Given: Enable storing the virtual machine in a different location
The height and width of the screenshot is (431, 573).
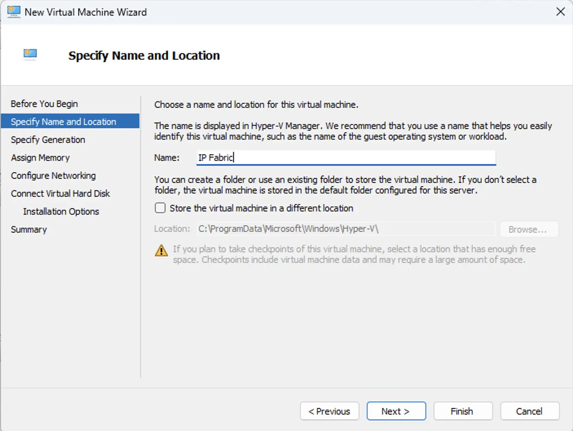Looking at the screenshot, I should (160, 208).
